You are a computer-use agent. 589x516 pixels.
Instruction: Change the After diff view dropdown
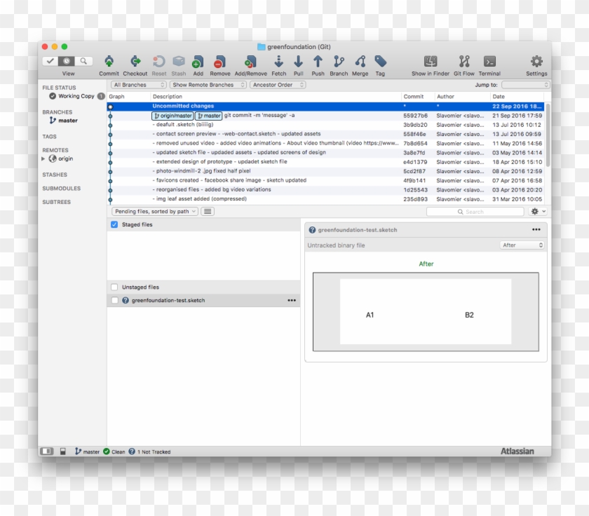[522, 245]
